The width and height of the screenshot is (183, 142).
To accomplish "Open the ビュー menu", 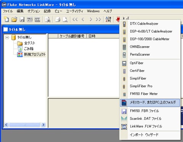I will pos(58,11).
